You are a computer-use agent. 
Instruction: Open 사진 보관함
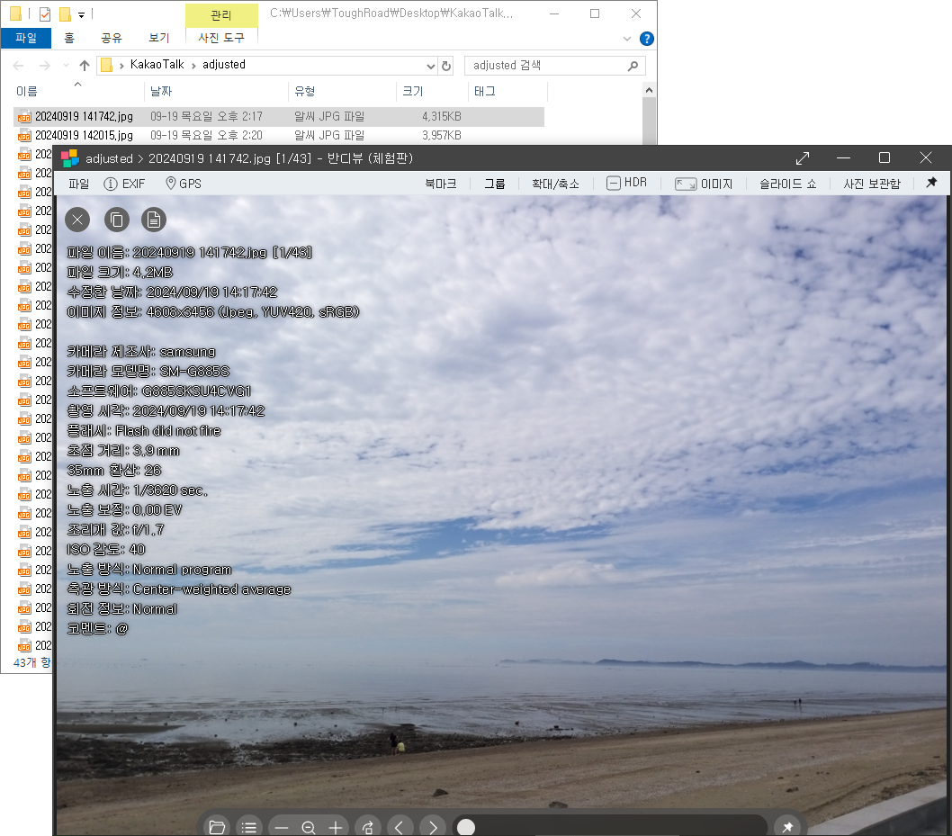871,184
